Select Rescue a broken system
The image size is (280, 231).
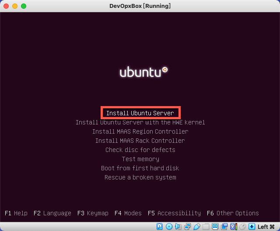click(x=140, y=177)
